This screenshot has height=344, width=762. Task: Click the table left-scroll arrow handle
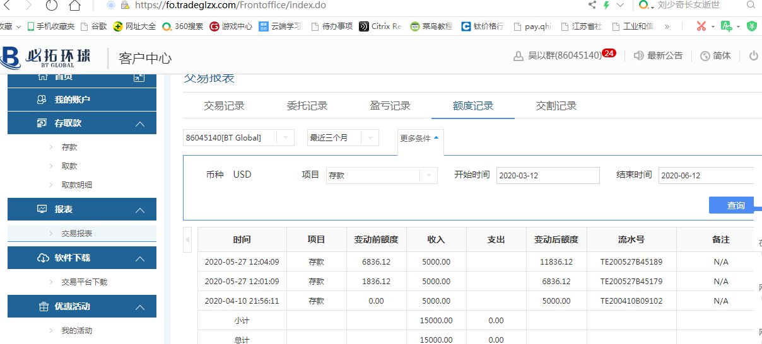(187, 240)
